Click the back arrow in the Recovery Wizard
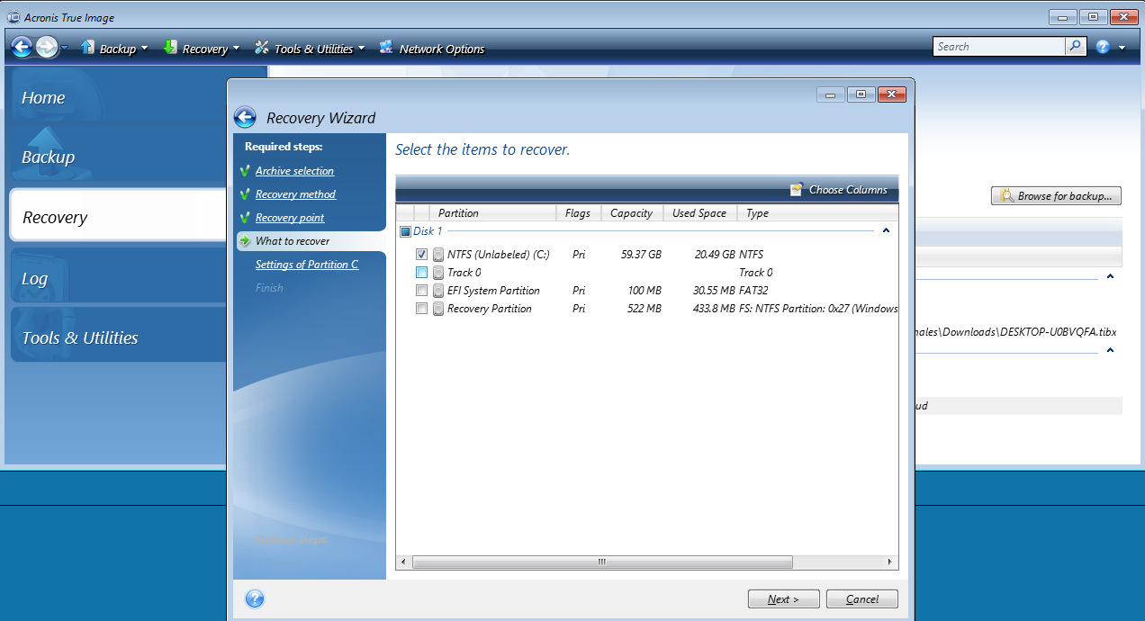Screen dimensions: 1145x621 [x=244, y=117]
